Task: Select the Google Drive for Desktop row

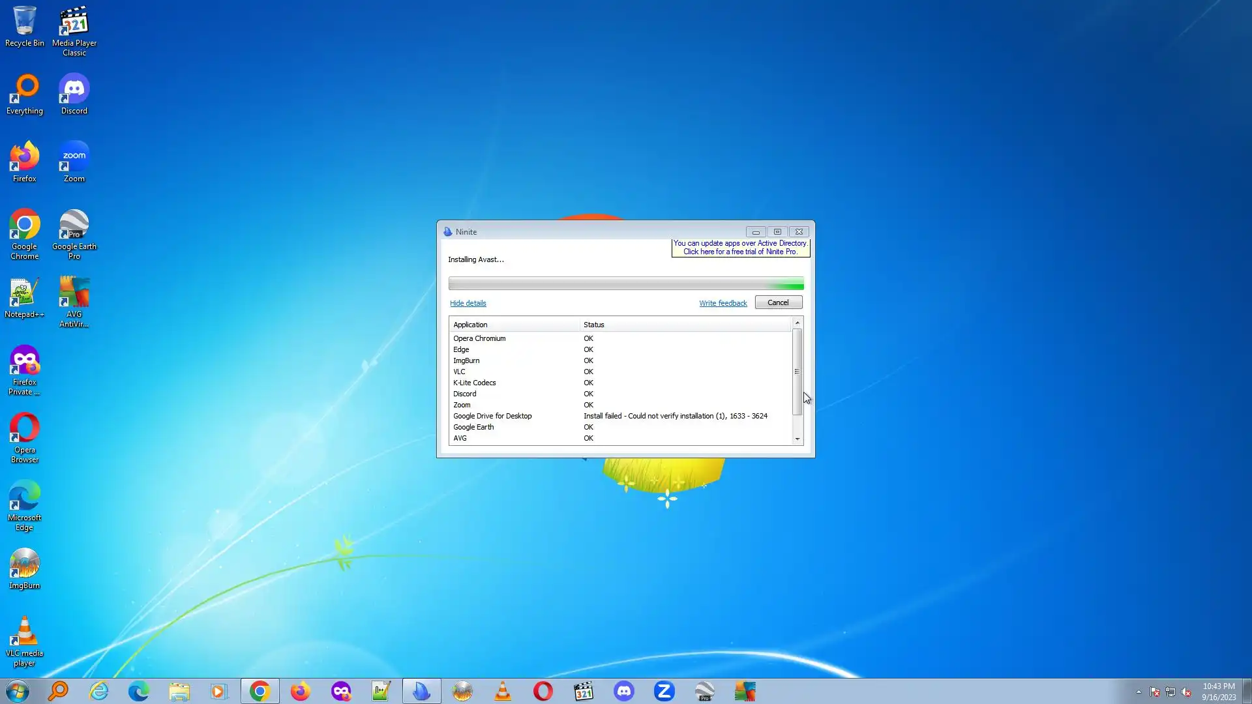Action: (492, 416)
